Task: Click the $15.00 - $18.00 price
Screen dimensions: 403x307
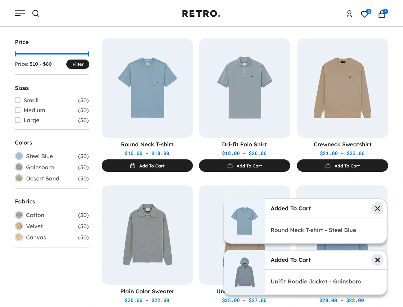Action: click(147, 153)
